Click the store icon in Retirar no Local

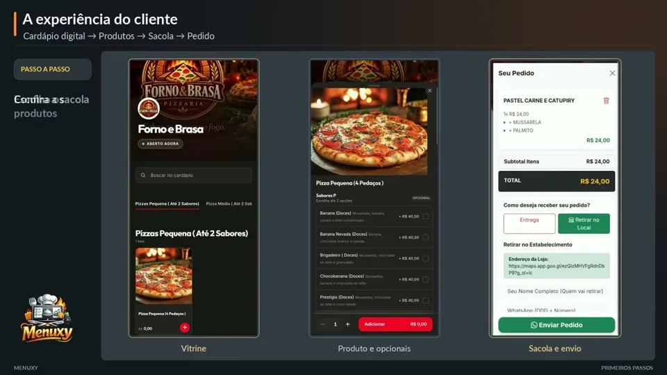[x=571, y=220]
